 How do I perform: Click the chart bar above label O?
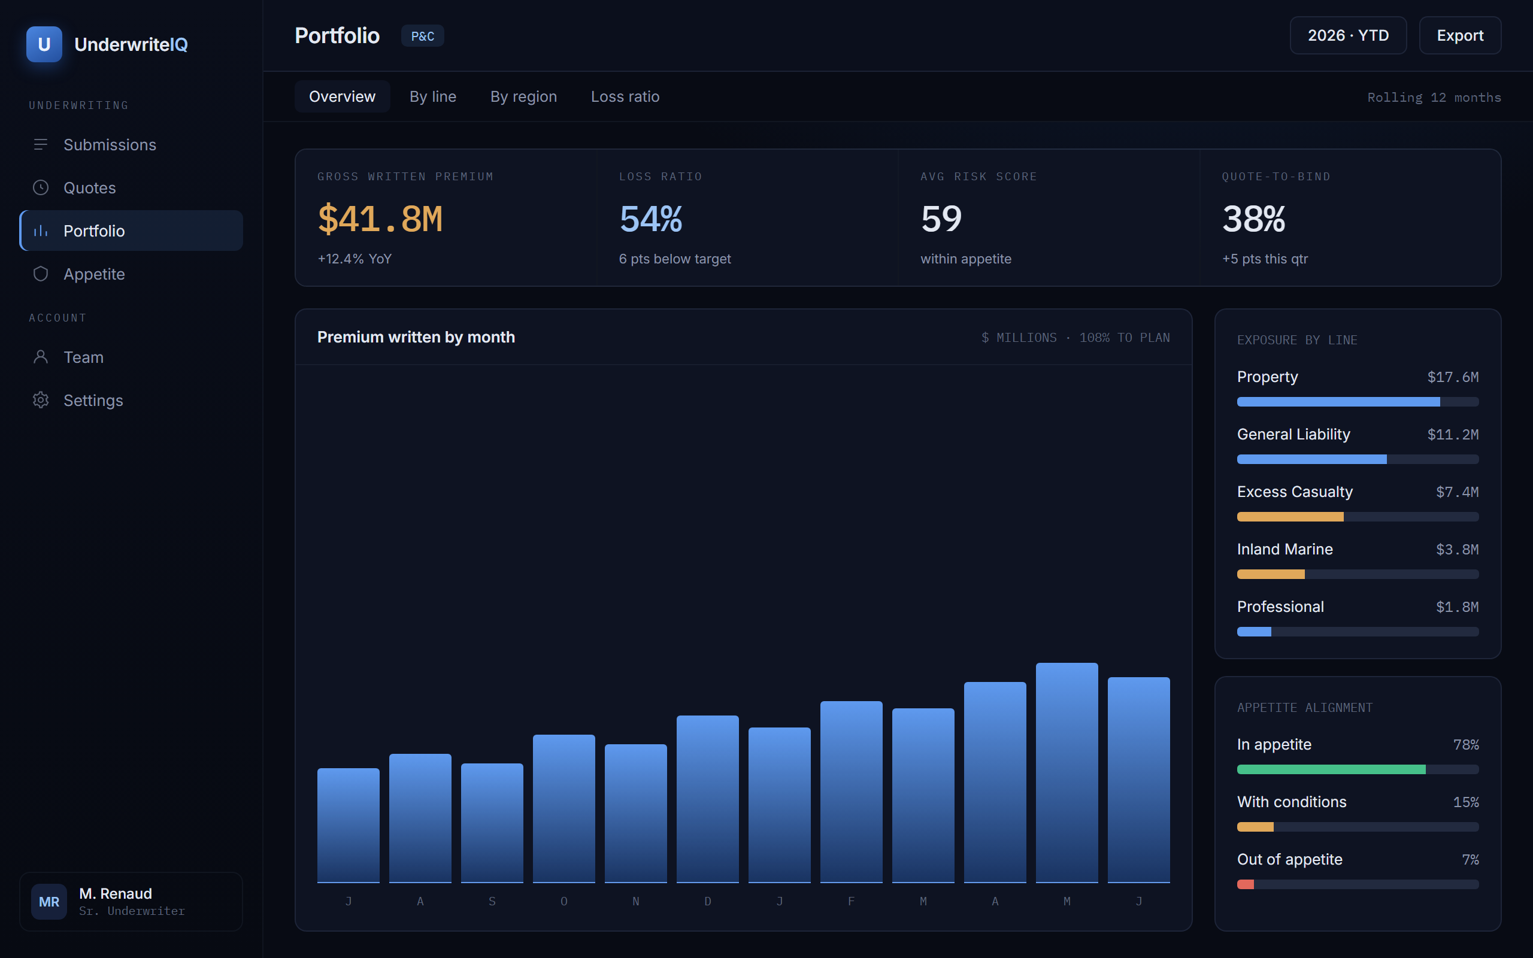563,808
